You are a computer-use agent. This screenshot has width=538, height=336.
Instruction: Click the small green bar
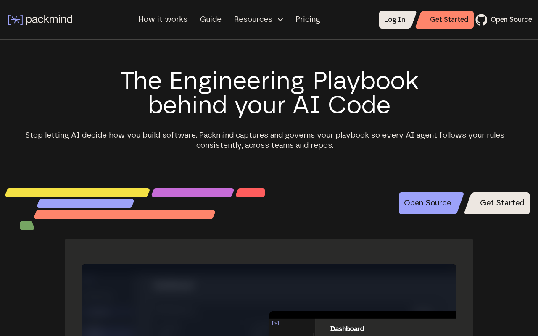(27, 226)
